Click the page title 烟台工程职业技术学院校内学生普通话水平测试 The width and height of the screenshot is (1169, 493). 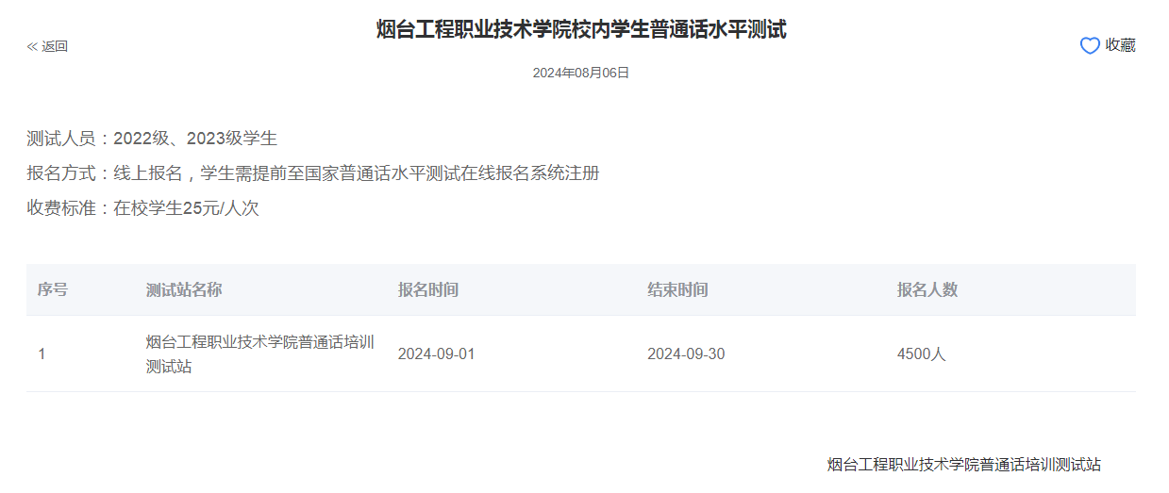(x=581, y=29)
